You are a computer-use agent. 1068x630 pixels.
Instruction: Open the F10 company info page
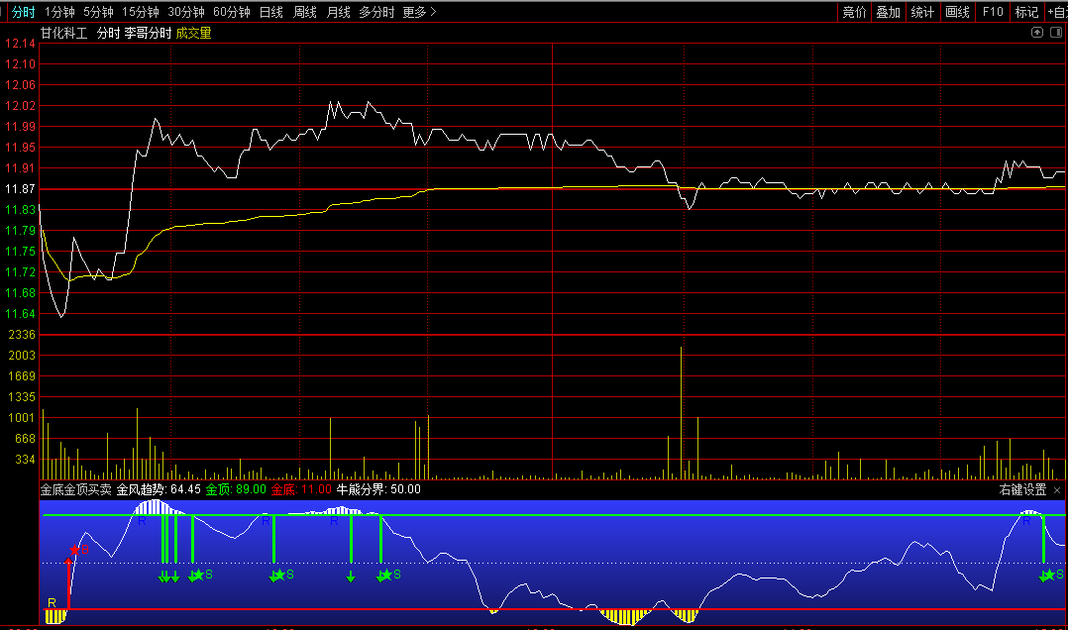(993, 12)
